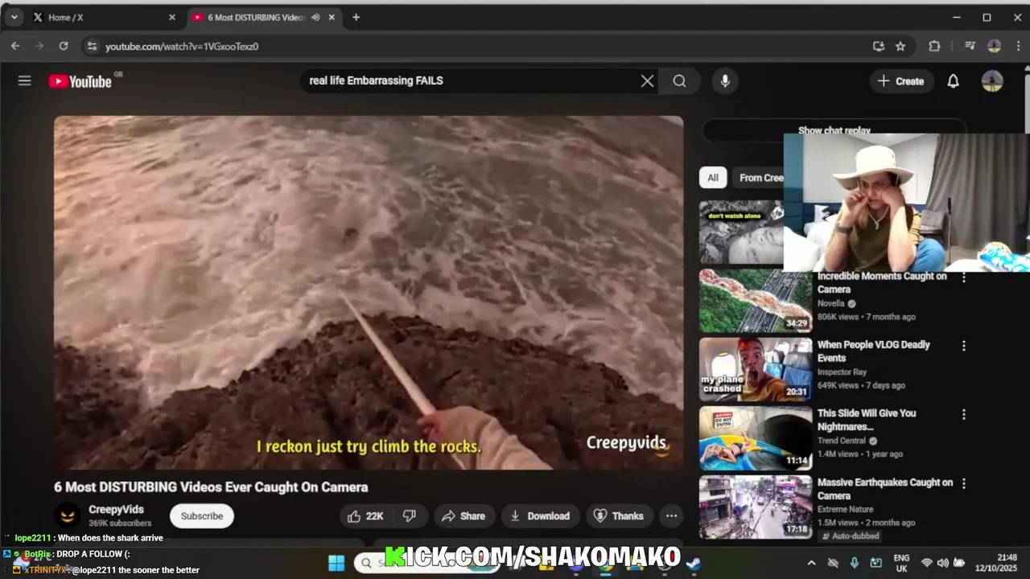Install app icon in address bar
The height and width of the screenshot is (579, 1030).
pos(879,46)
